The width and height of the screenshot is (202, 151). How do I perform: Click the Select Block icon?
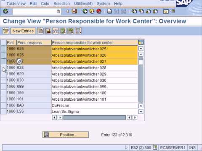click(71, 31)
